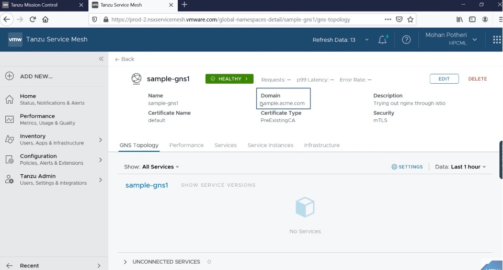
Task: Switch to Service Instances tab
Action: pyautogui.click(x=270, y=145)
